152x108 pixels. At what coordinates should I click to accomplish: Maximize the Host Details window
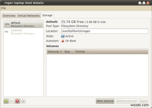144,3
